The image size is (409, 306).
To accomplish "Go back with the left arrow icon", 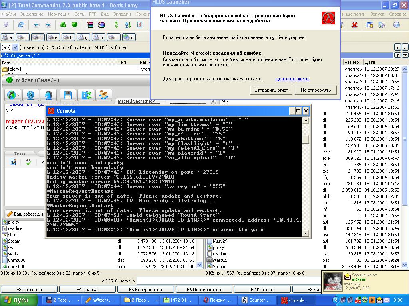I will point(36,25).
